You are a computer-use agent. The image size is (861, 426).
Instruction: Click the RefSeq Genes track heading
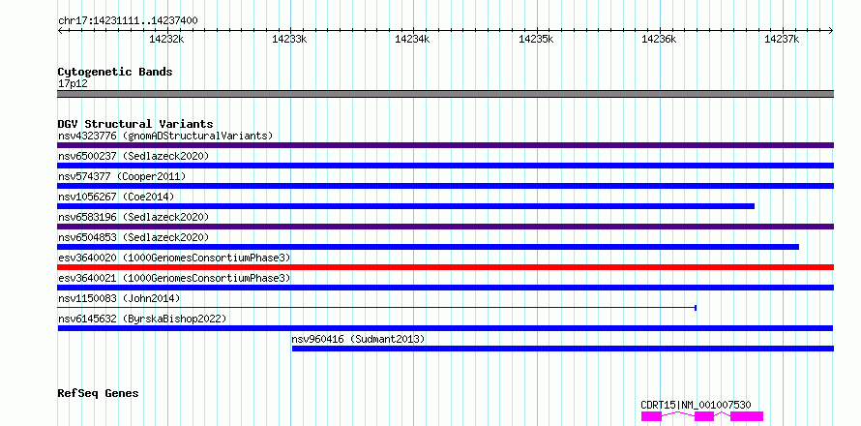pyautogui.click(x=98, y=394)
